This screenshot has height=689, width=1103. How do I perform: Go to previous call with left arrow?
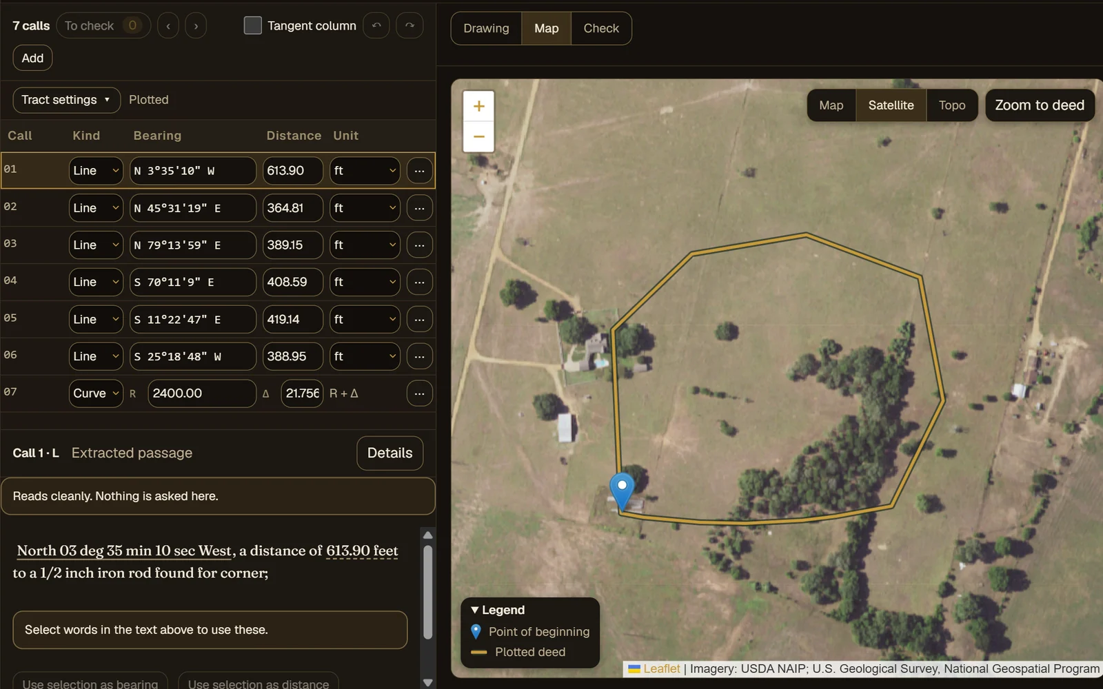tap(168, 26)
